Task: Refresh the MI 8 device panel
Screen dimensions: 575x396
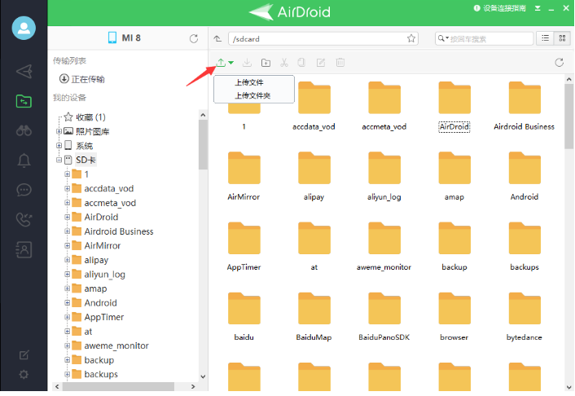Action: [194, 38]
